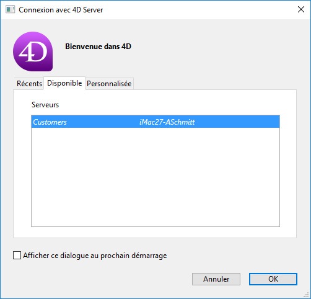Click the resize grip in dialog corner
Viewport: 311px width, 299px height.
pos(306,295)
